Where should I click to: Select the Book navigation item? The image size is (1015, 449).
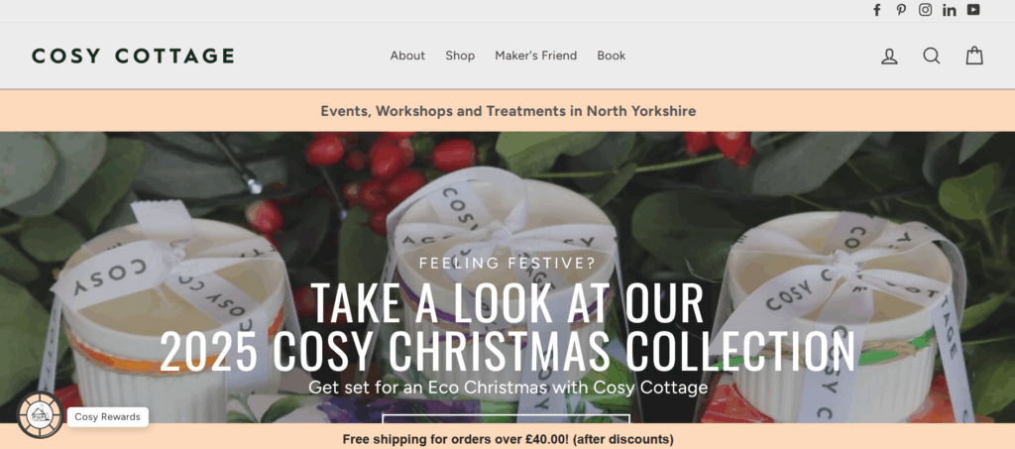[611, 56]
